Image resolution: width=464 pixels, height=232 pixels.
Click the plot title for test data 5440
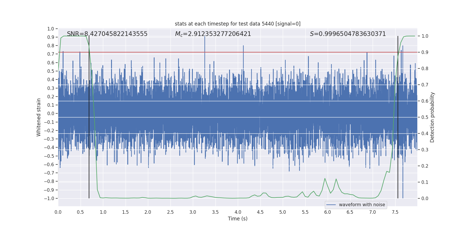[238, 24]
